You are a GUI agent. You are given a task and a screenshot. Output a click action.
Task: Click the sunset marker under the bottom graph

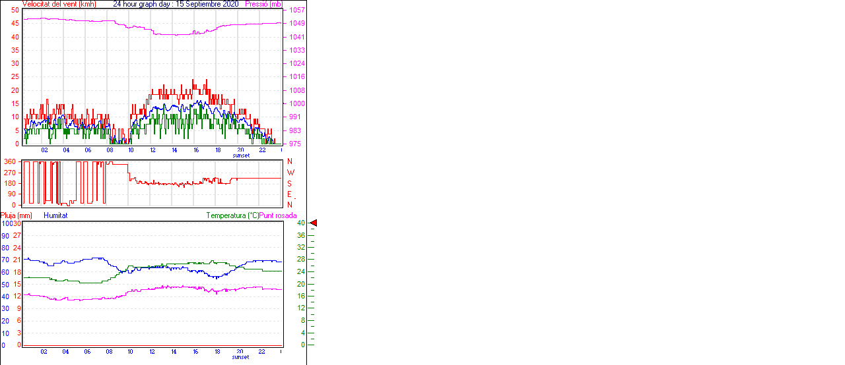[241, 357]
